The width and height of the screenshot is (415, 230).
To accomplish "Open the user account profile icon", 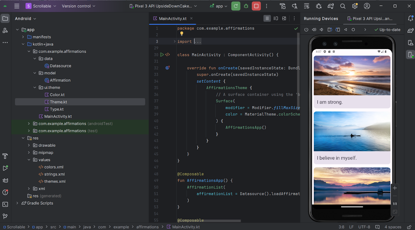I will (x=367, y=6).
